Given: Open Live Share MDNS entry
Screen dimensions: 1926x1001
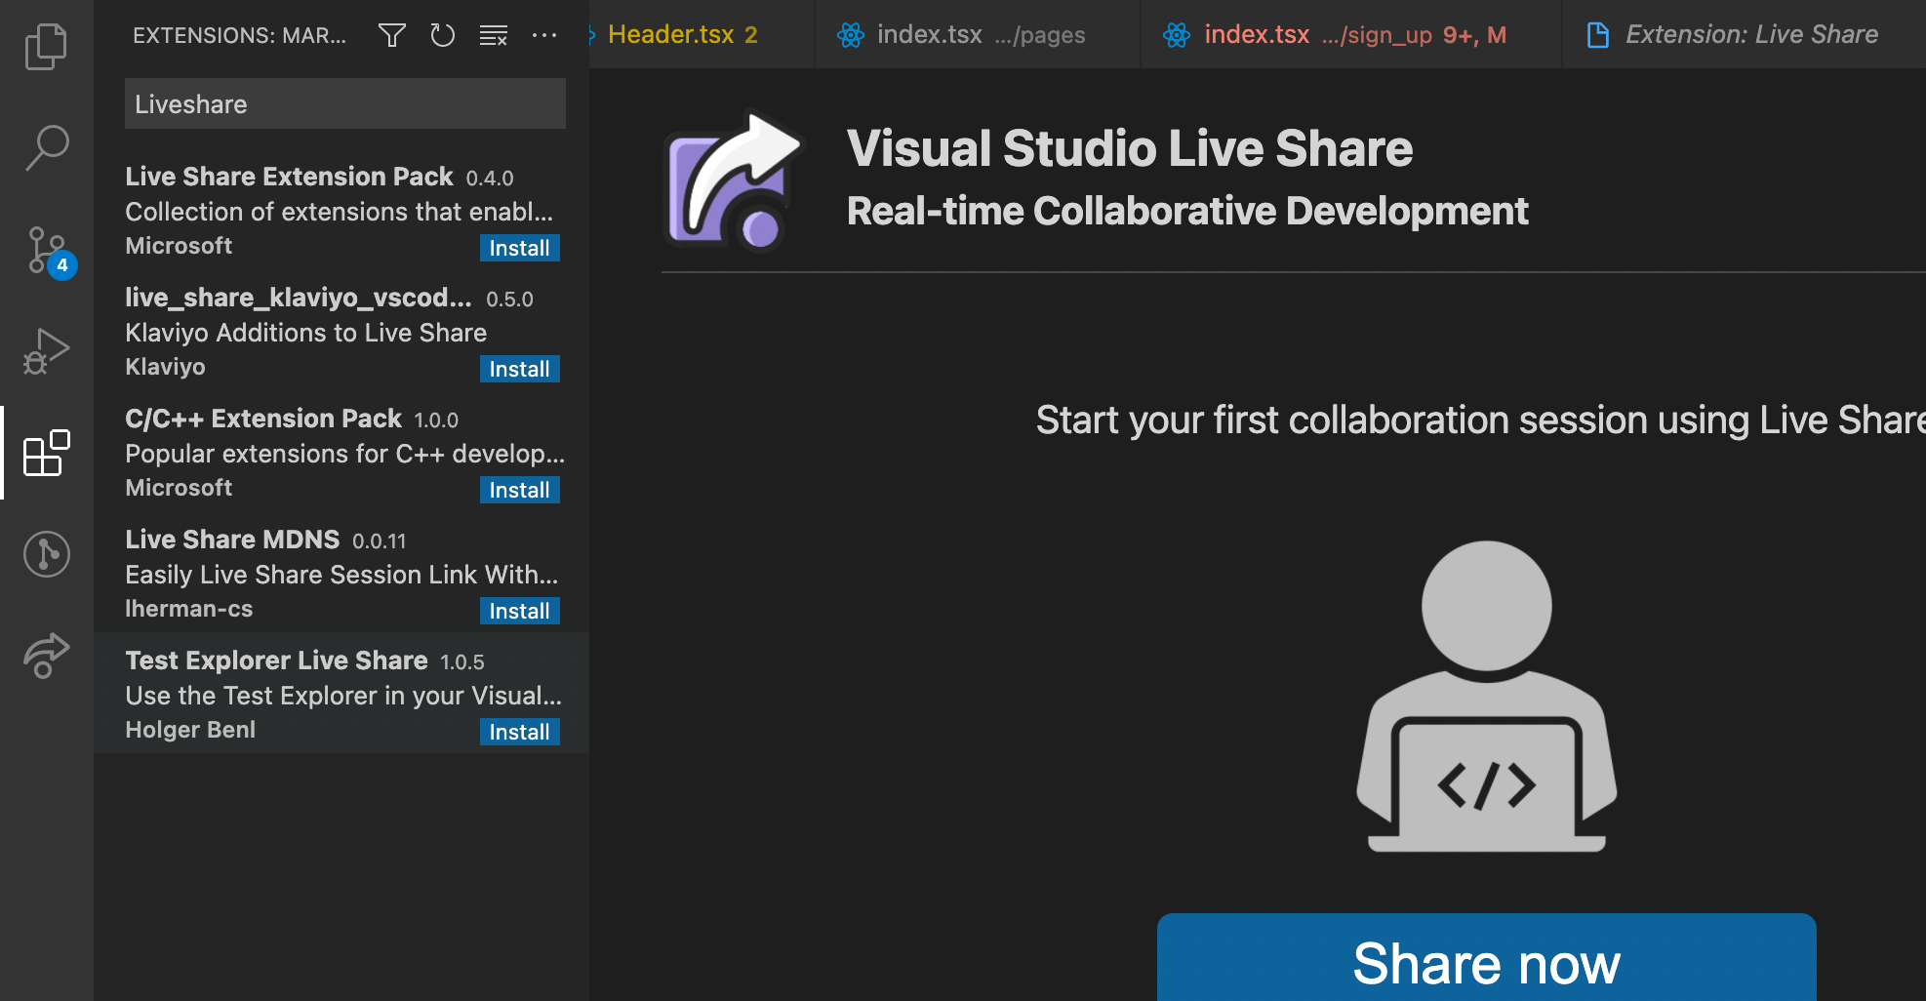Looking at the screenshot, I should pyautogui.click(x=341, y=572).
